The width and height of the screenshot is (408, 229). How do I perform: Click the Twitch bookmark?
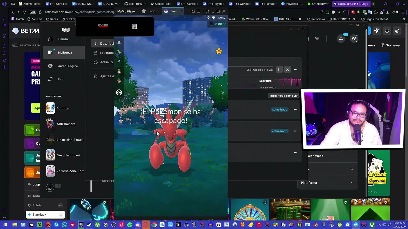pos(17,19)
